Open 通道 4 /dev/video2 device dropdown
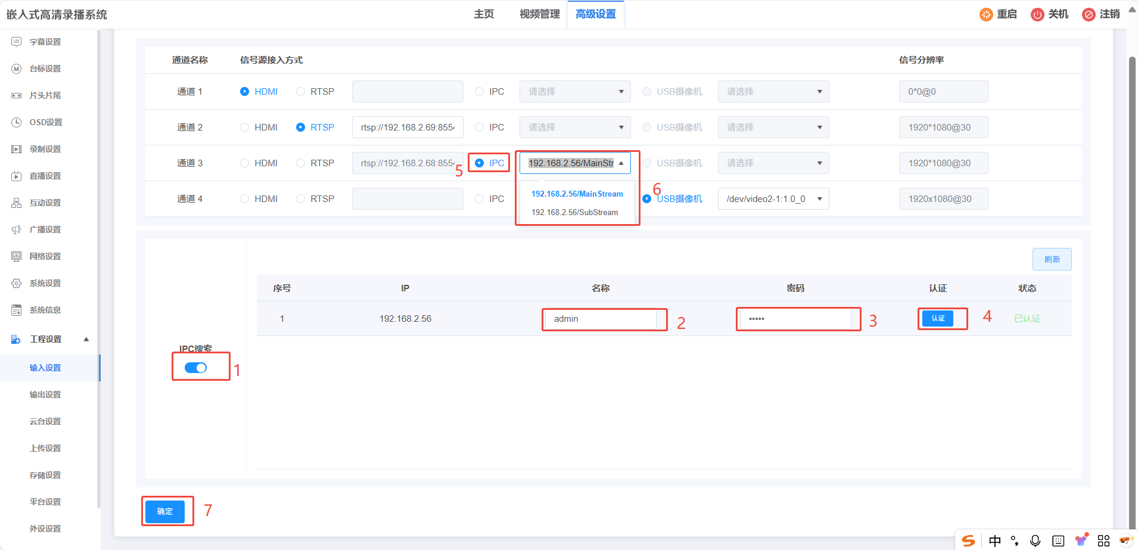The width and height of the screenshot is (1138, 550). coord(773,198)
